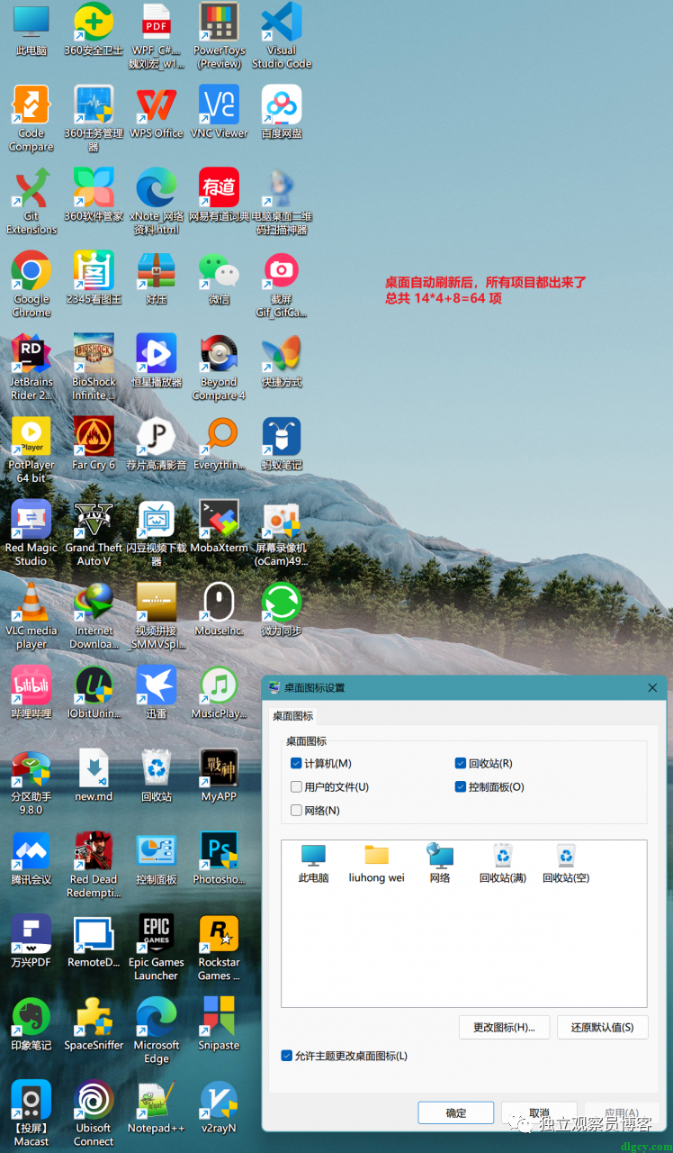The image size is (673, 1153).
Task: Click VLC media player icon
Action: (x=31, y=616)
